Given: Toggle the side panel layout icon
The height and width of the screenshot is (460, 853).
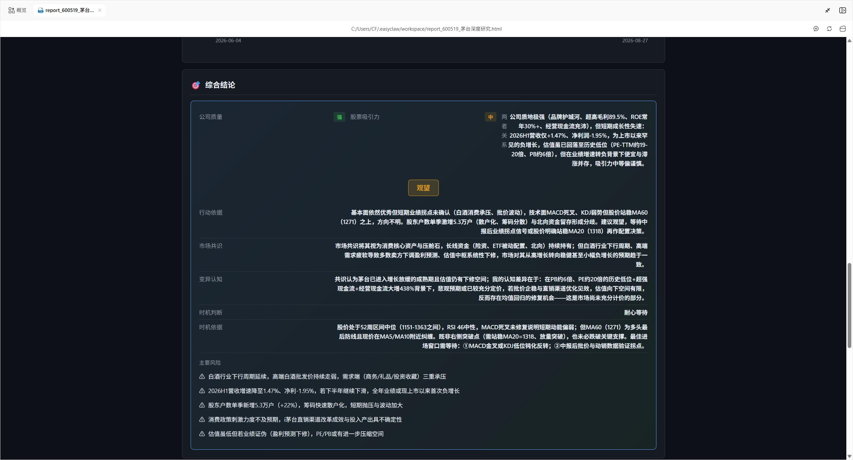Looking at the screenshot, I should coord(843,10).
